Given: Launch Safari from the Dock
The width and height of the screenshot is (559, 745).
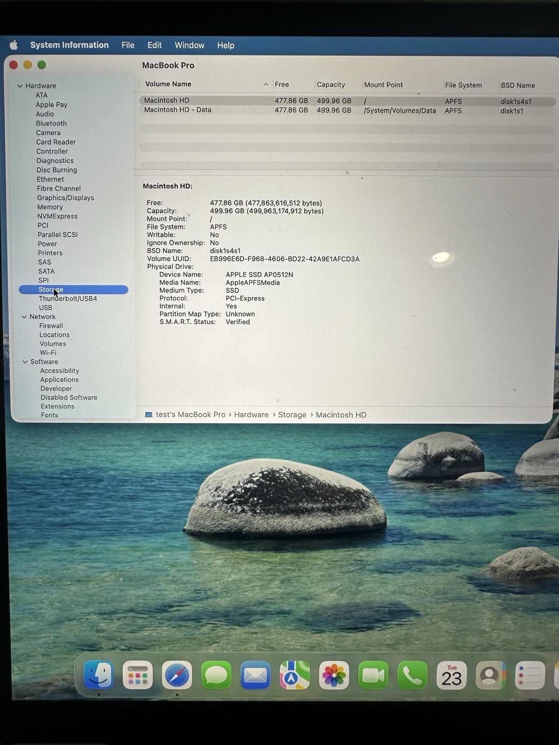Looking at the screenshot, I should point(177,675).
